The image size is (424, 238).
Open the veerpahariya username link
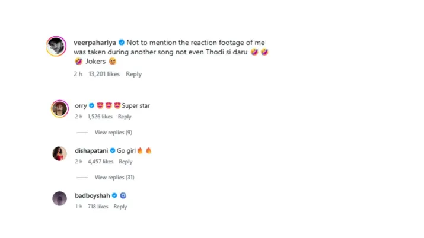(x=95, y=43)
